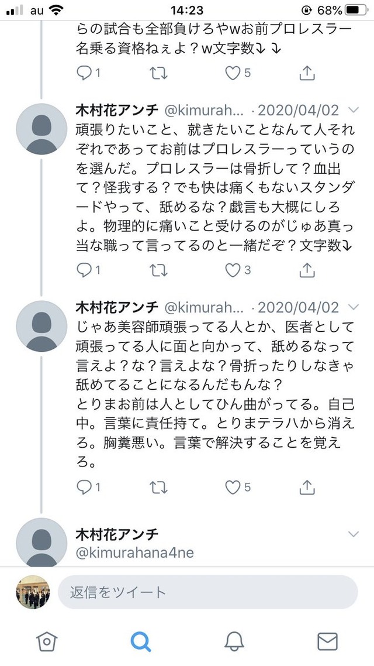Like the tweet starting with 頑張りたいこと
Image resolution: width=374 pixels, height=666 pixels.
click(x=233, y=270)
